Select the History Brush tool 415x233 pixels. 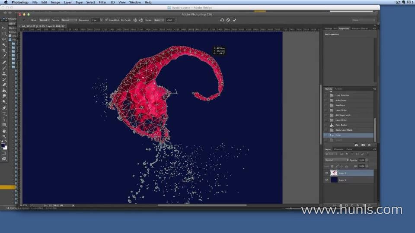tap(4, 79)
